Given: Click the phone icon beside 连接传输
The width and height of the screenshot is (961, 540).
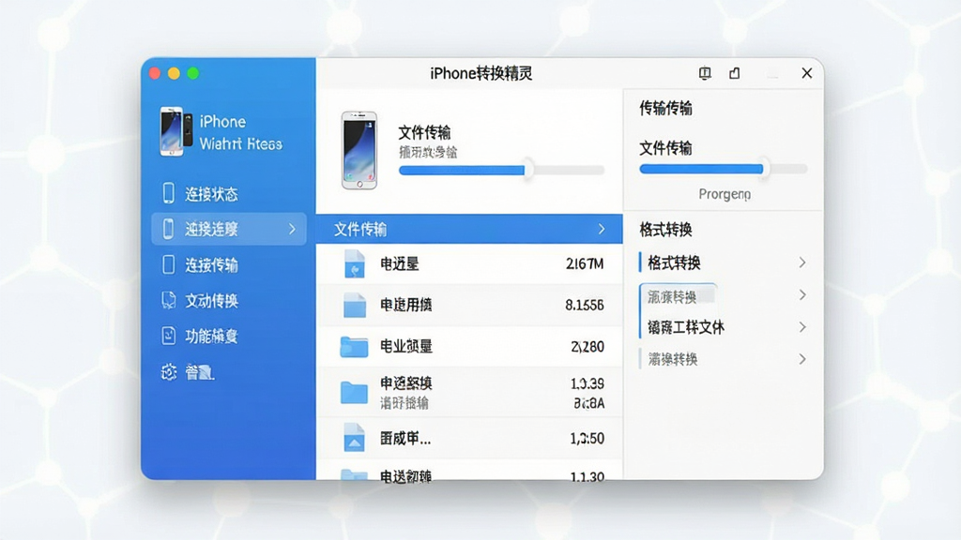Looking at the screenshot, I should (169, 264).
